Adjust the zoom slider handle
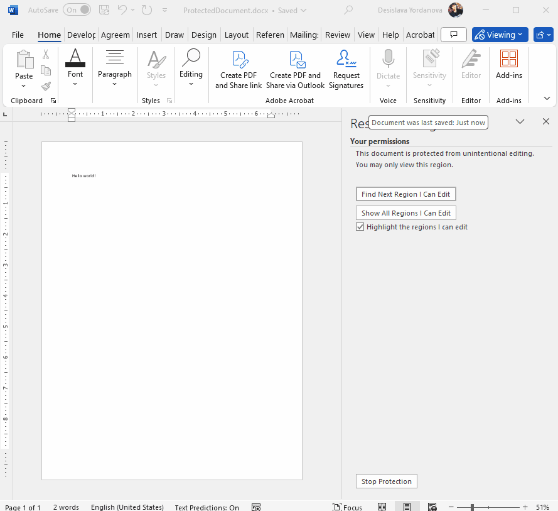 [471, 507]
